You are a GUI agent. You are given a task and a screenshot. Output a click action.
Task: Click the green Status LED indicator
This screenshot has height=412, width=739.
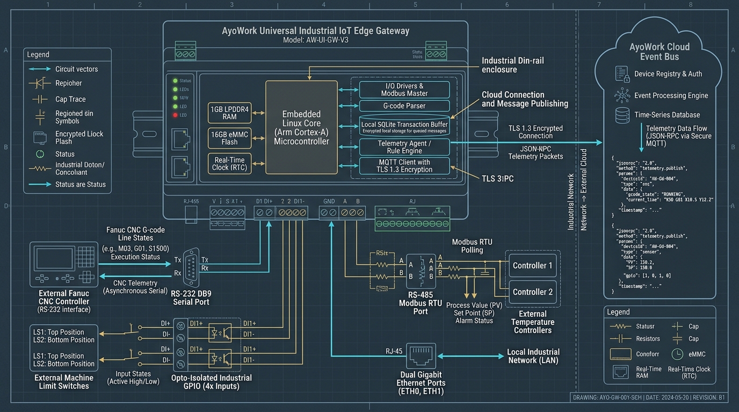175,80
